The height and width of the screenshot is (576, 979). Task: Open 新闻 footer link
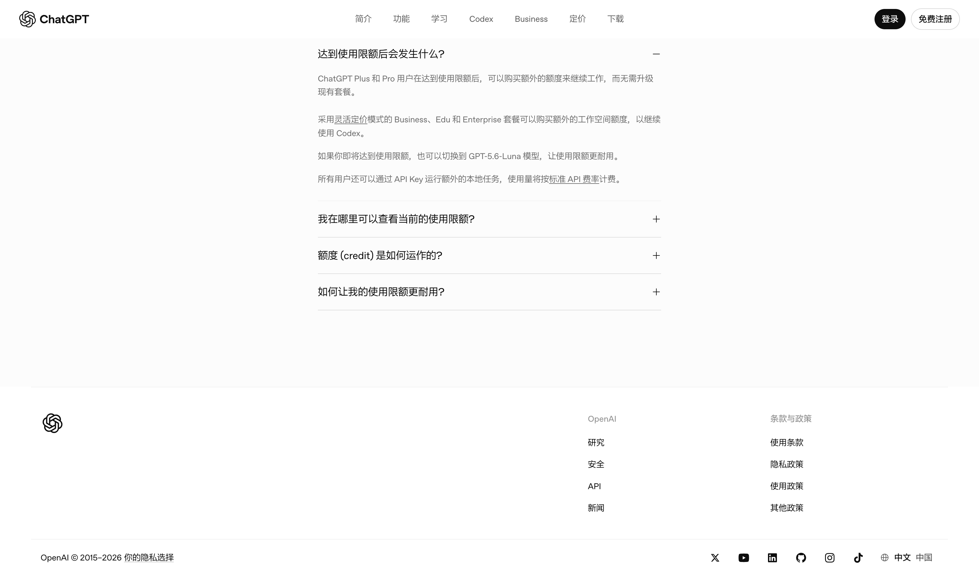click(596, 508)
